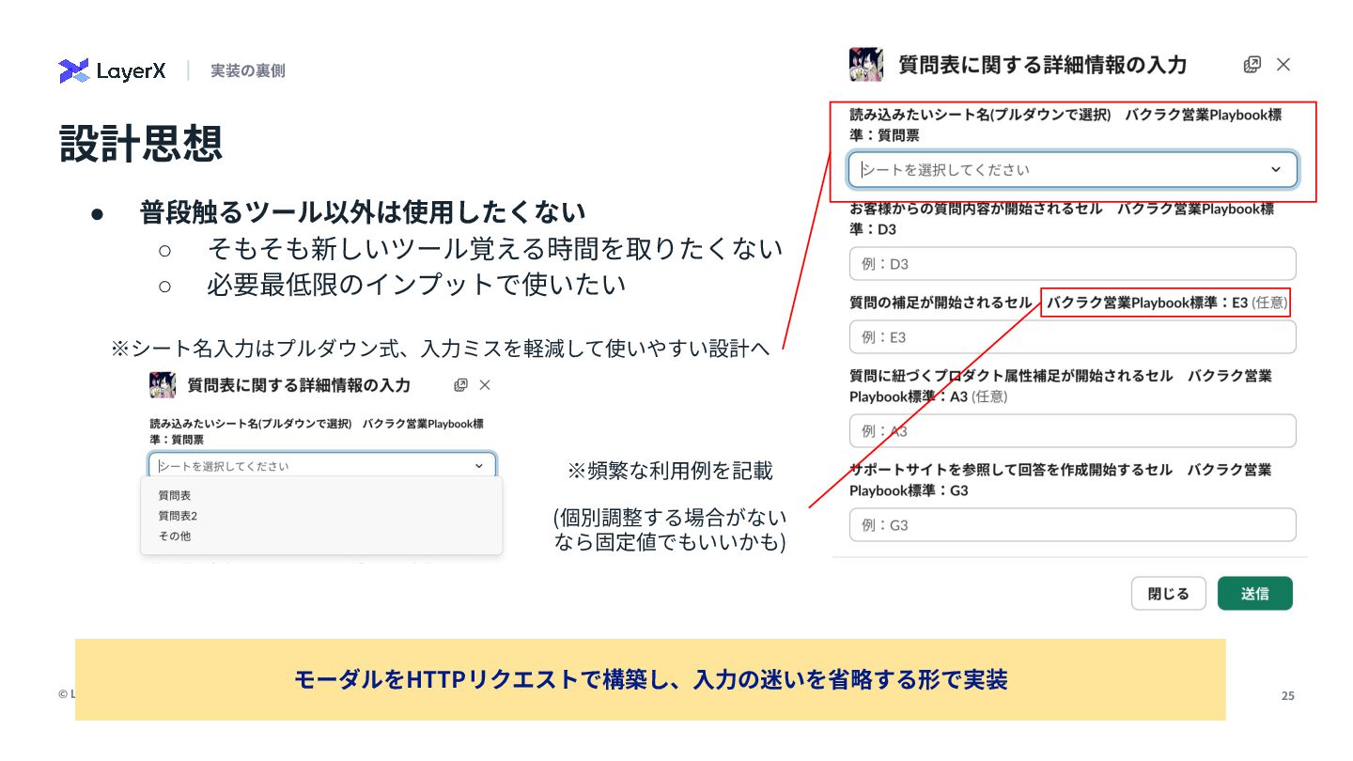Click the LayerX logo icon
Screen dimensions: 1353x761
click(74, 70)
